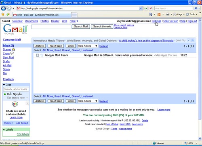Click the top Archive button
Image resolution: width=202 pixels, height=146 pixels.
point(40,46)
